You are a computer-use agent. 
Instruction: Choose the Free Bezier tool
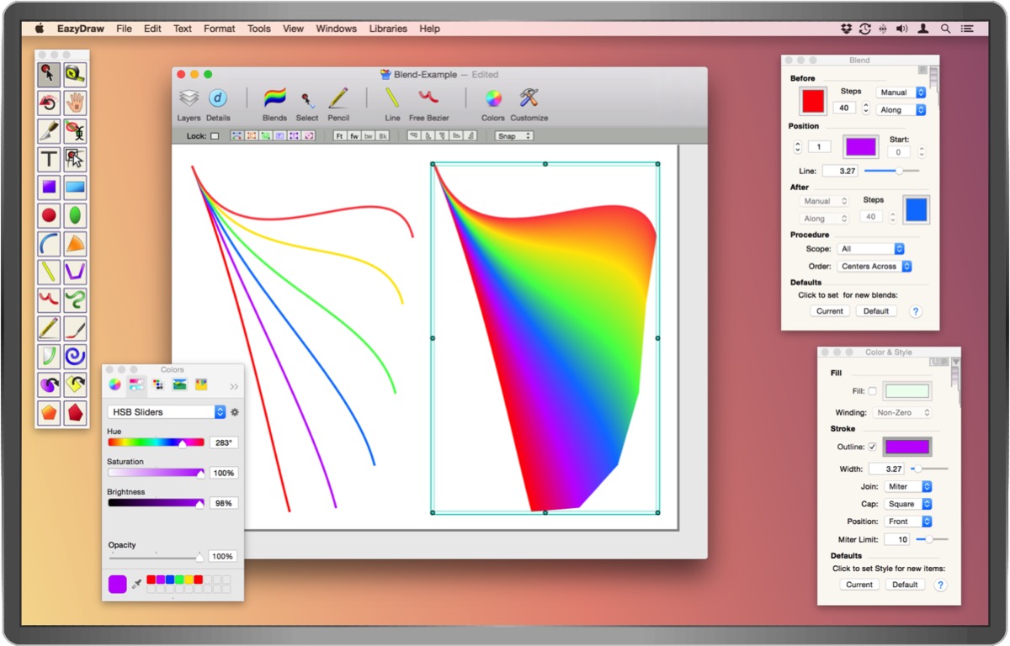(x=428, y=99)
